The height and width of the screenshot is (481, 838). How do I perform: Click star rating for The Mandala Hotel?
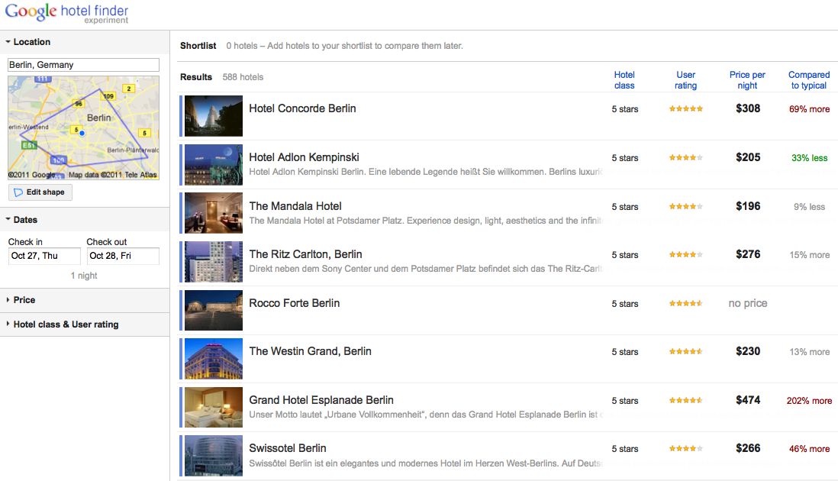pyautogui.click(x=685, y=206)
